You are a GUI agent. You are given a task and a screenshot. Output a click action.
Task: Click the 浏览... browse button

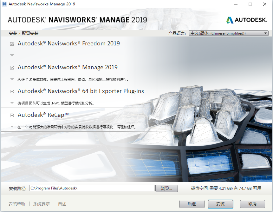tap(166, 188)
